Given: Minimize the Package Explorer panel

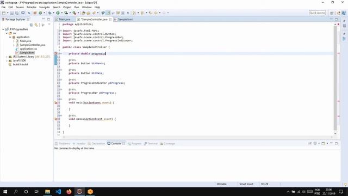Looking at the screenshot, I should tap(43, 19).
